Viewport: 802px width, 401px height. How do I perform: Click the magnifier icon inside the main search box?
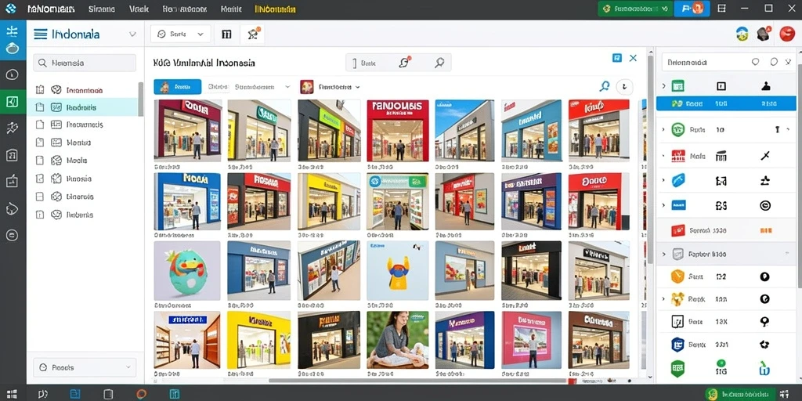click(x=439, y=63)
